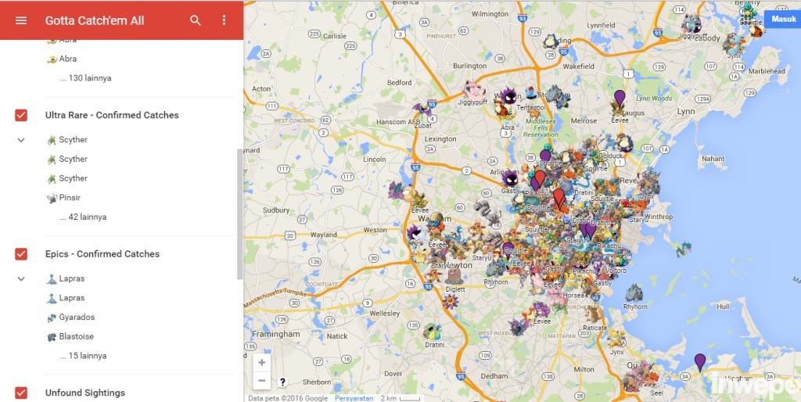Viewport: 801px width, 402px height.
Task: Click the Jigglypuff marker near Burlington
Action: tap(473, 89)
